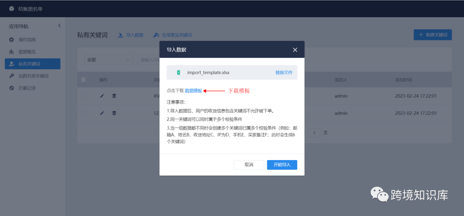Edit the first row keyword pencil icon
This screenshot has height=216, width=464.
coord(102,96)
